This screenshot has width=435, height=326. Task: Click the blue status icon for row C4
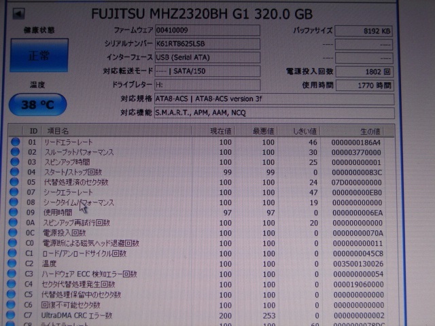[12, 284]
